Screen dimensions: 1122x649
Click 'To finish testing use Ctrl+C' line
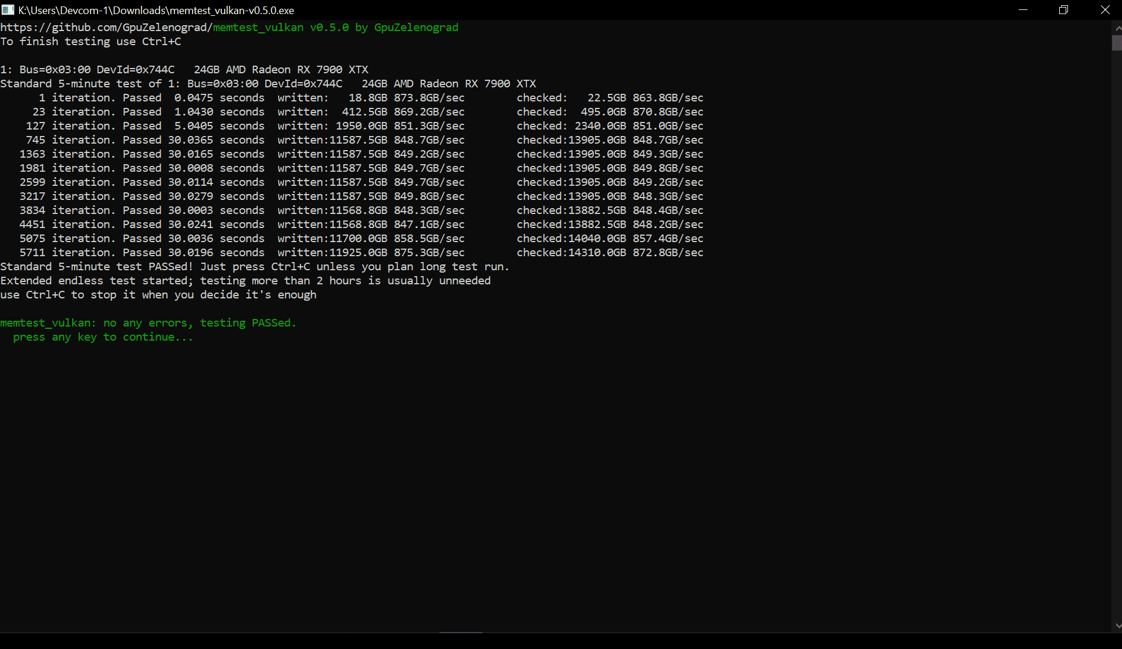pos(91,42)
